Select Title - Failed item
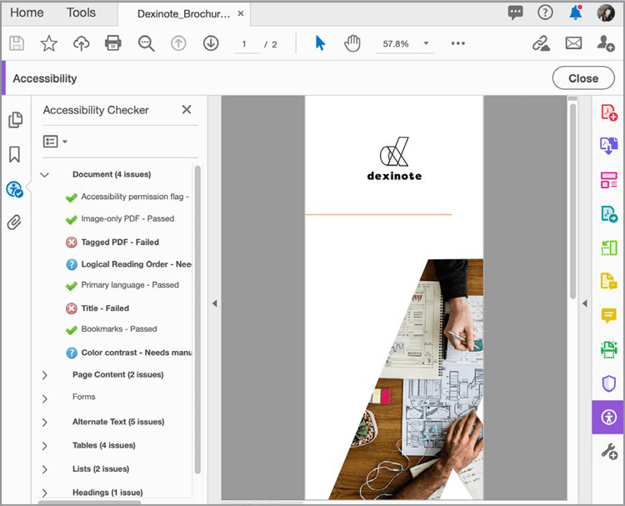The width and height of the screenshot is (625, 506). click(97, 308)
